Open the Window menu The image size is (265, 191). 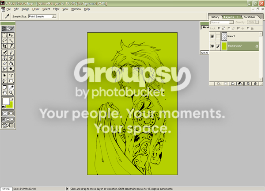(76, 9)
